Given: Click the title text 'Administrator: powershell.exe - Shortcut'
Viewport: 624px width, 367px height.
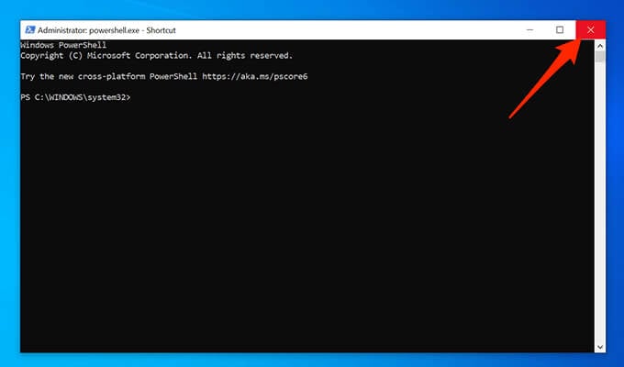Looking at the screenshot, I should click(x=106, y=30).
